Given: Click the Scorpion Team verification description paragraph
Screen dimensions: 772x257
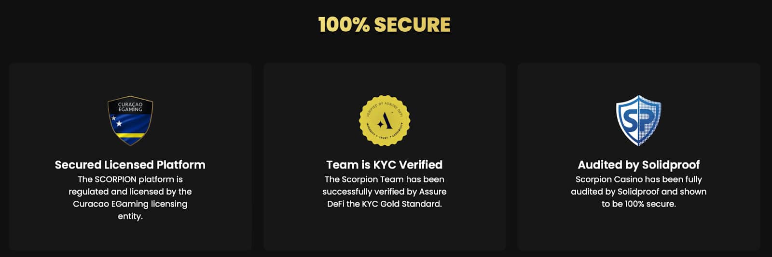Looking at the screenshot, I should click(384, 192).
